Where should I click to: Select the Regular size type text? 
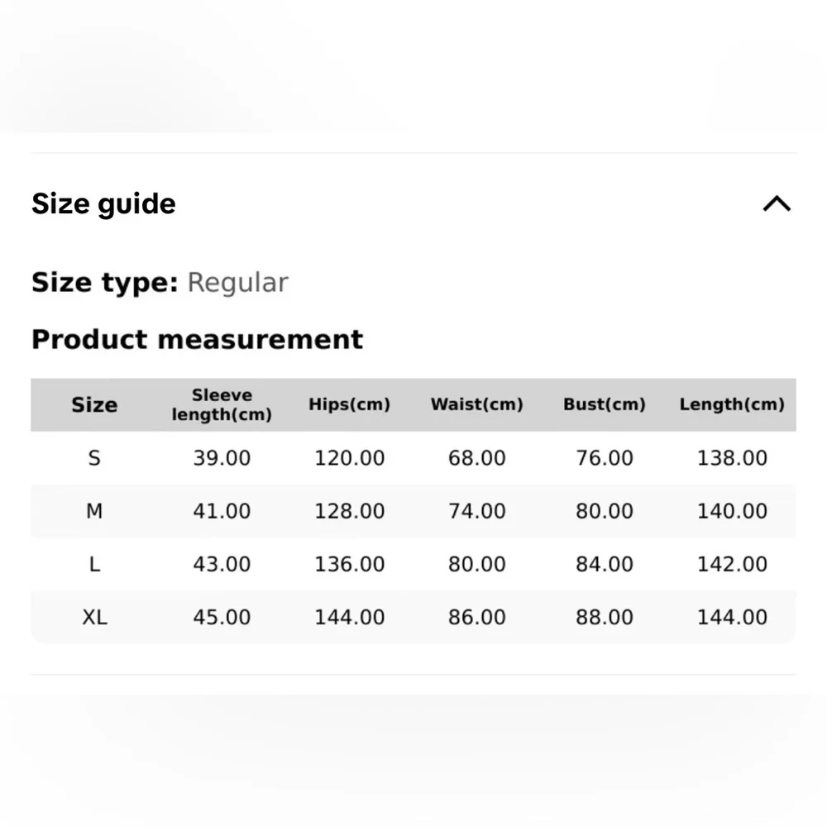237,283
